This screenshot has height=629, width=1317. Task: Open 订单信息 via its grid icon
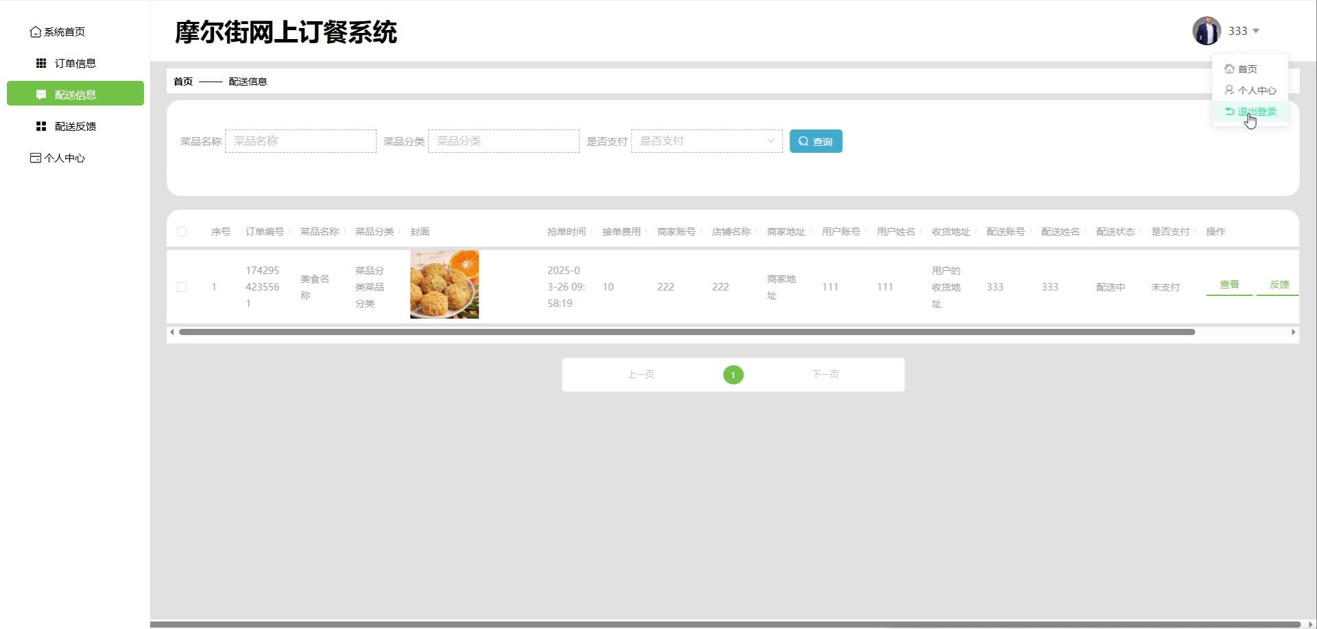point(41,64)
